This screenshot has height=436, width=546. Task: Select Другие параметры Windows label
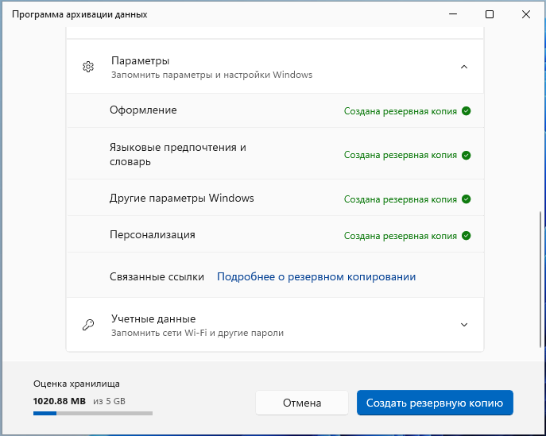182,198
